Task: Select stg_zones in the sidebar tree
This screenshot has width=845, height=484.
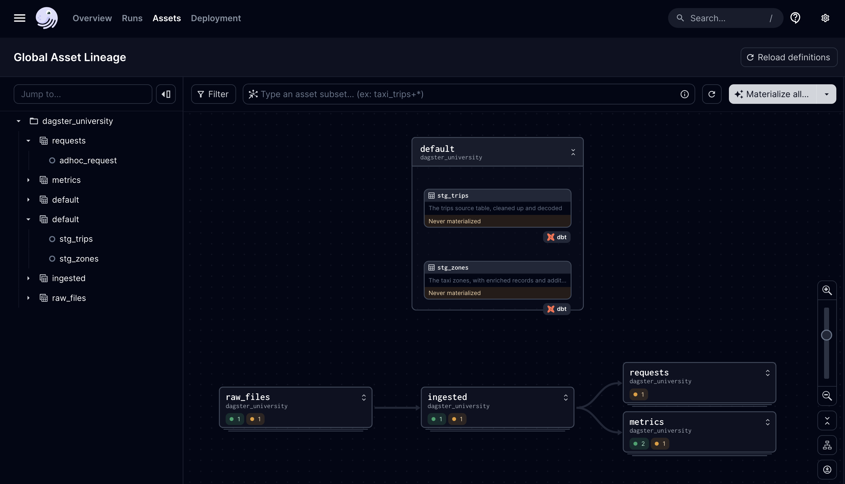Action: tap(79, 259)
